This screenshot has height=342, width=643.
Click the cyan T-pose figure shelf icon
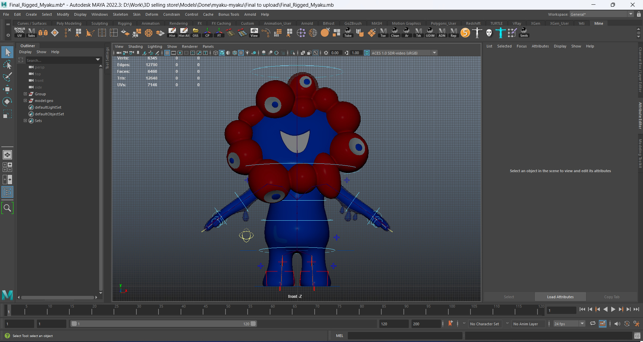click(x=500, y=32)
